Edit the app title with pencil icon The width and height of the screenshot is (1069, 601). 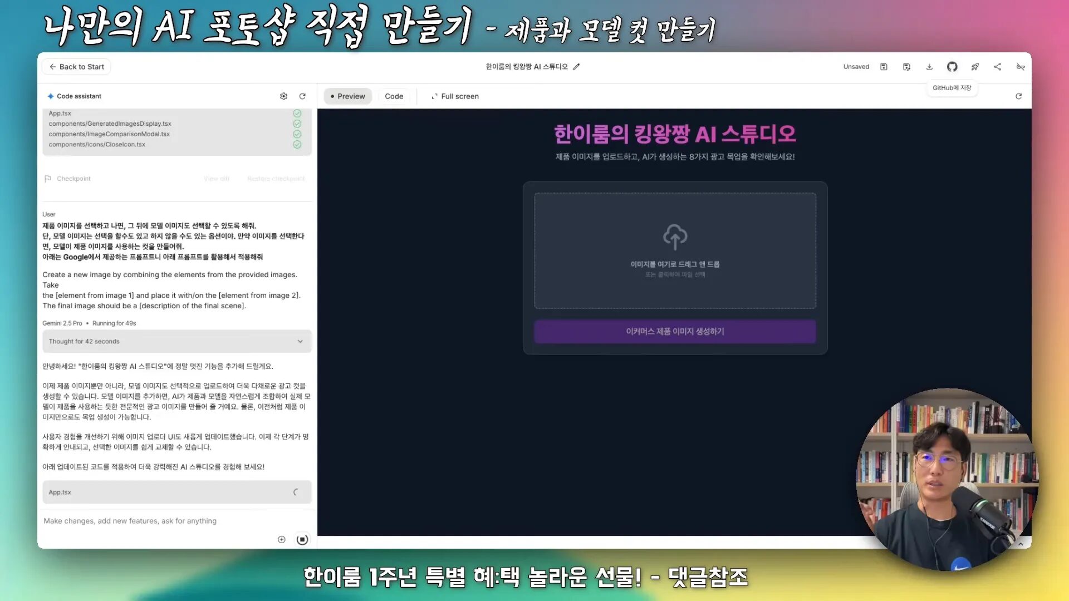click(x=576, y=67)
